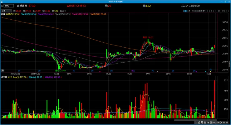Switch to the 60-minute chart
This screenshot has height=125, width=231.
click(x=226, y=11)
